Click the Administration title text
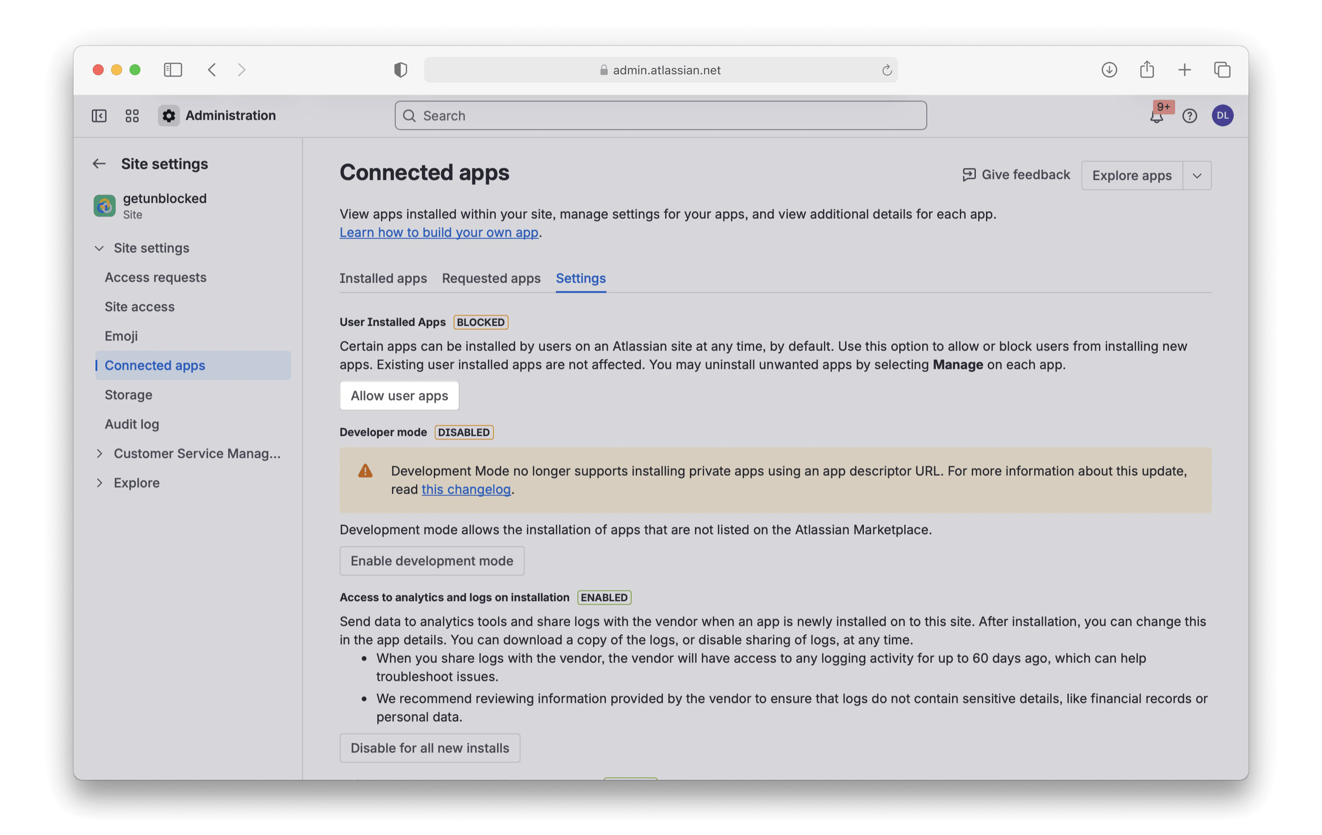 [x=230, y=115]
